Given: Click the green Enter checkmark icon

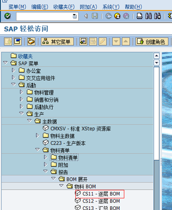Looking at the screenshot, I should pos(7,16).
